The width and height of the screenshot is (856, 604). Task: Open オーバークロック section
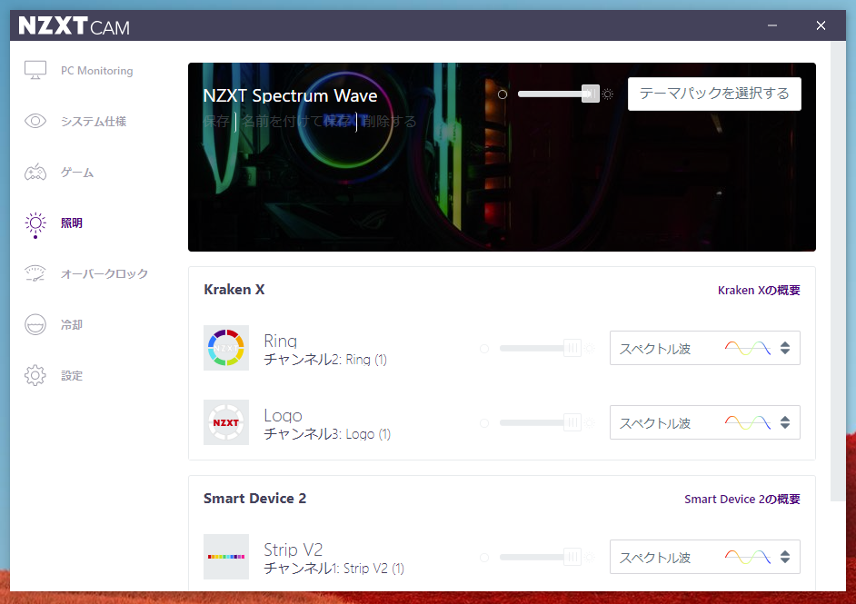(105, 273)
